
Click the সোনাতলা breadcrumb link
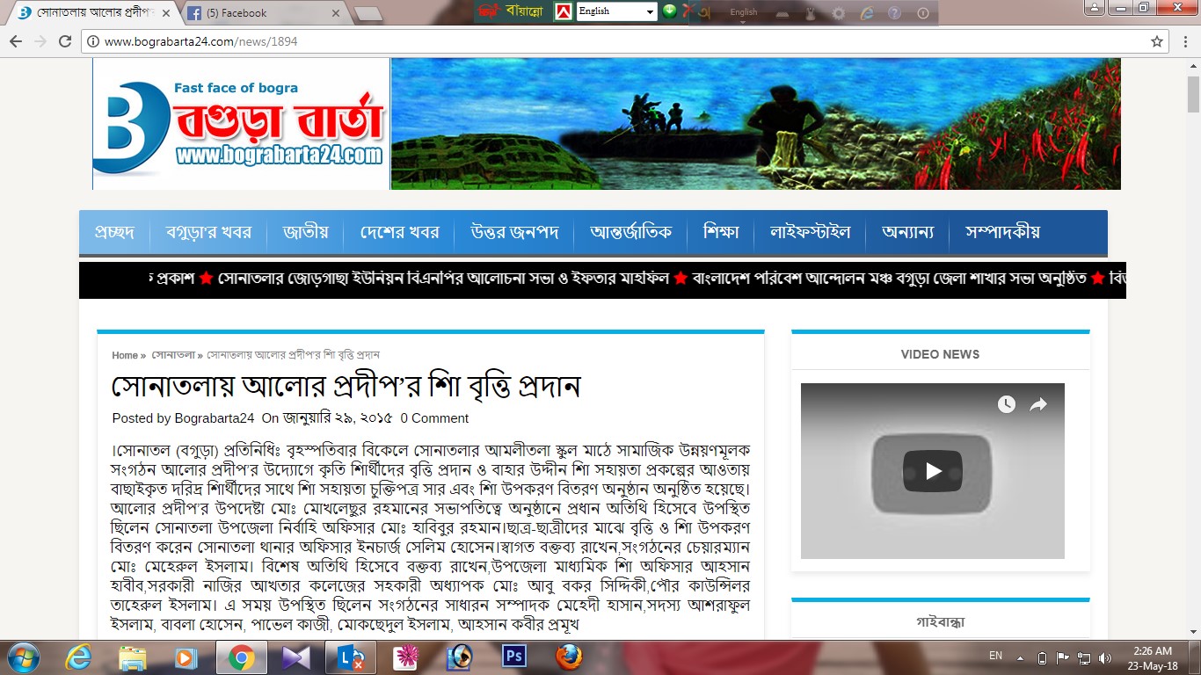pyautogui.click(x=173, y=355)
